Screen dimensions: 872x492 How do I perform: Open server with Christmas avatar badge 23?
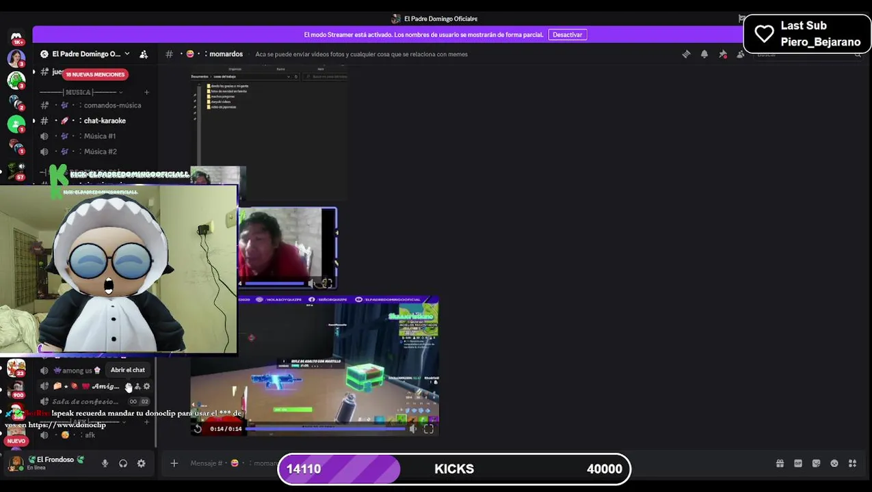tap(16, 369)
